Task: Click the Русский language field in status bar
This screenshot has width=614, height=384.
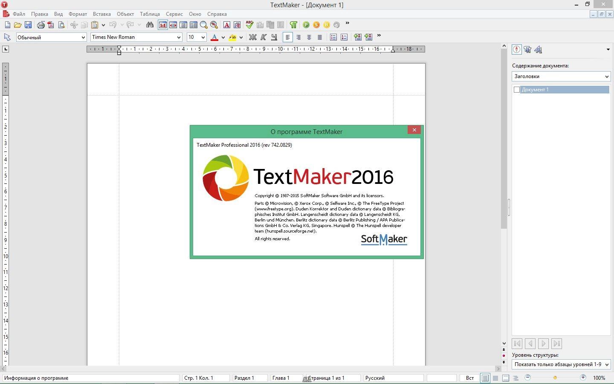Action: point(394,378)
